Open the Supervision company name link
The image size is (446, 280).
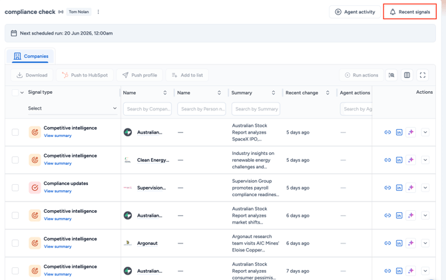(x=151, y=188)
